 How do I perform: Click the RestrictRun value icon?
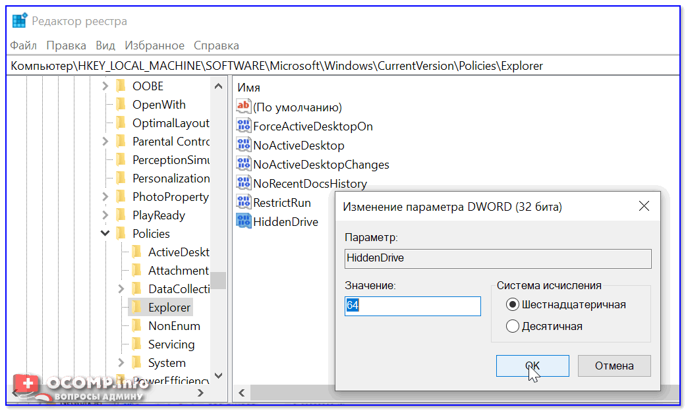[244, 202]
